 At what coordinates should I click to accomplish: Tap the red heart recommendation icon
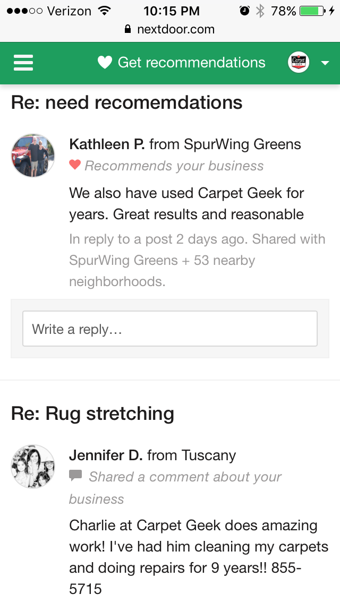point(75,165)
